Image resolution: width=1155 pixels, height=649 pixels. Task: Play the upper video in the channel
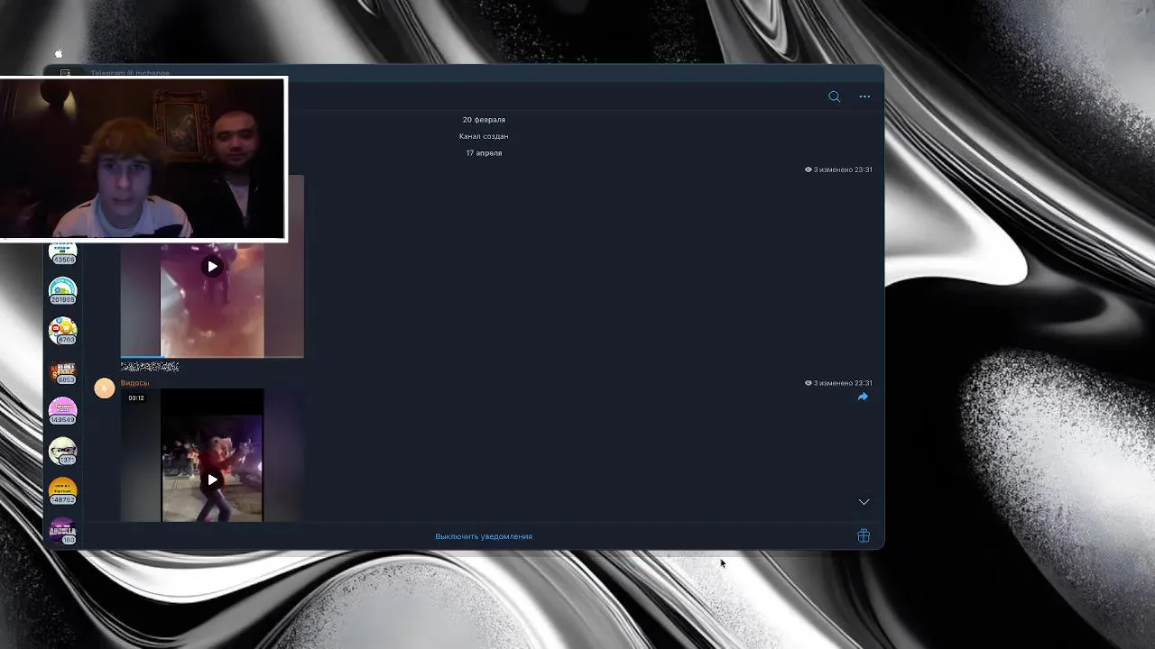(212, 266)
